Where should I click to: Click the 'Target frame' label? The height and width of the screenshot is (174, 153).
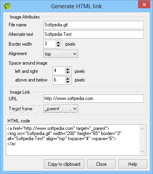(x=20, y=109)
